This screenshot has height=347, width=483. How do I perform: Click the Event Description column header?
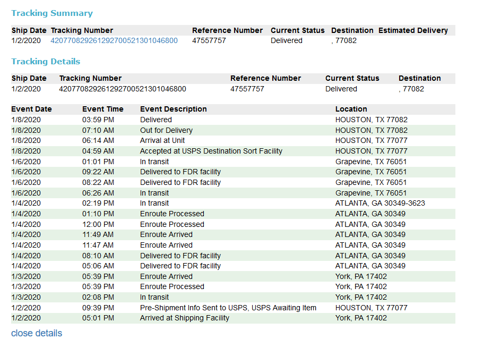click(x=174, y=109)
